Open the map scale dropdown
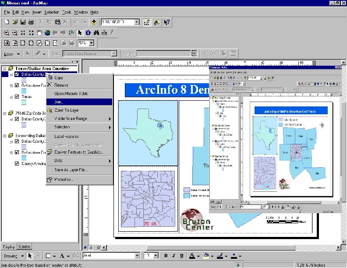Image resolution: width=347 pixels, height=268 pixels. pos(137,22)
